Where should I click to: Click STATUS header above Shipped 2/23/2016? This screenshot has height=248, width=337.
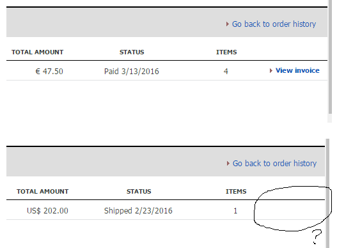tap(139, 192)
